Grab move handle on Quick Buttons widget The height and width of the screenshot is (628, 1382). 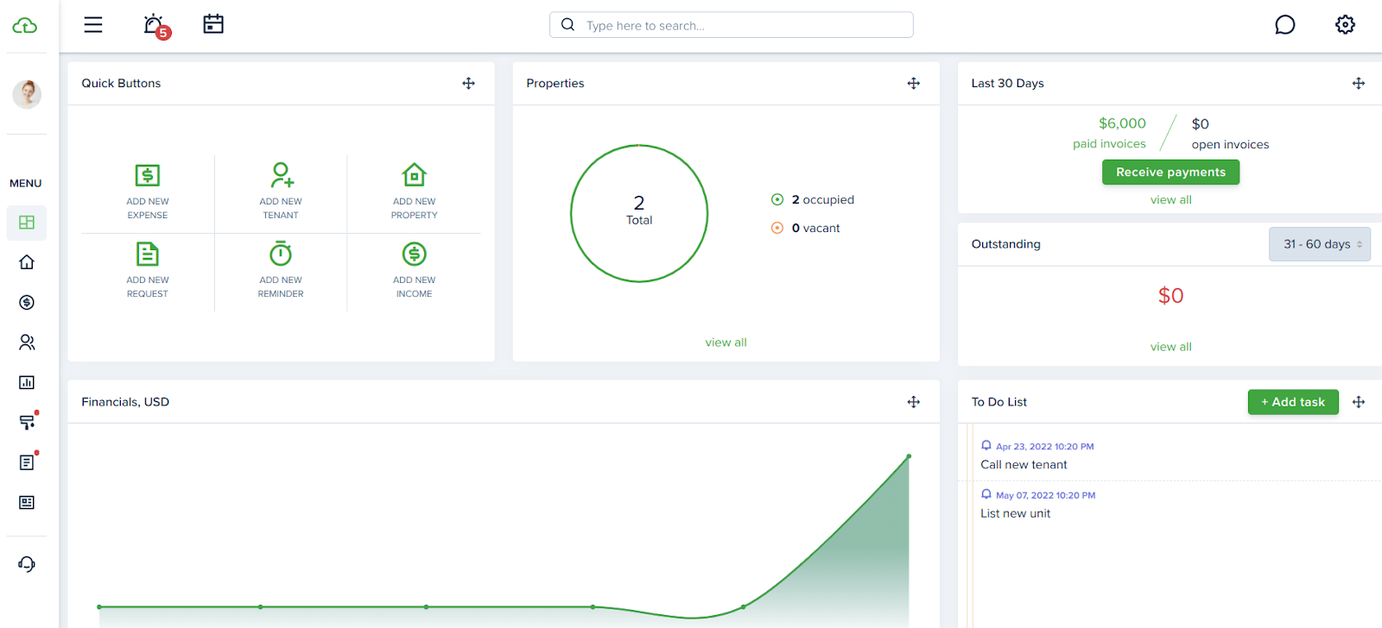click(469, 84)
